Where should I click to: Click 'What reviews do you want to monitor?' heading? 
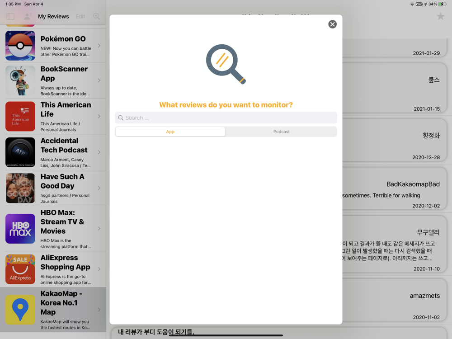(x=226, y=105)
